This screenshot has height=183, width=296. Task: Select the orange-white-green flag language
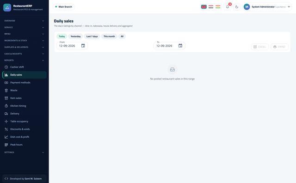click(x=218, y=7)
